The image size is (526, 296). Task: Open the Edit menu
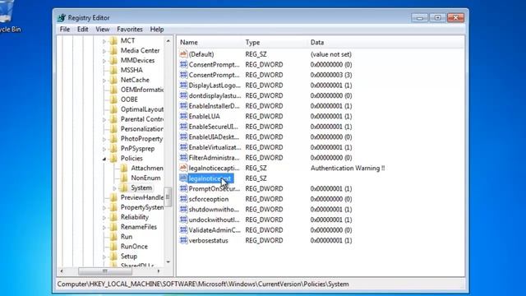82,30
